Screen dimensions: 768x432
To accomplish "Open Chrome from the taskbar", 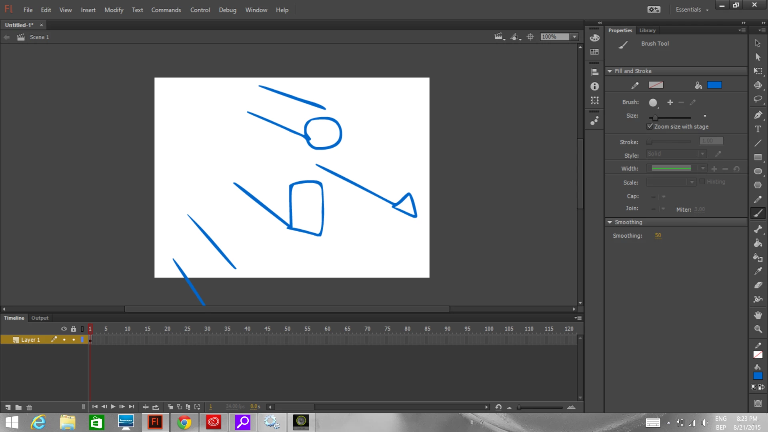I will tap(184, 422).
